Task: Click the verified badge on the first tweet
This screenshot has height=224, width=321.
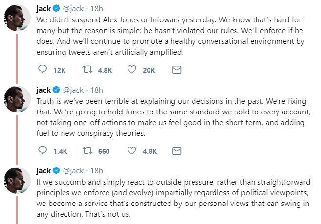Action: tap(56, 8)
